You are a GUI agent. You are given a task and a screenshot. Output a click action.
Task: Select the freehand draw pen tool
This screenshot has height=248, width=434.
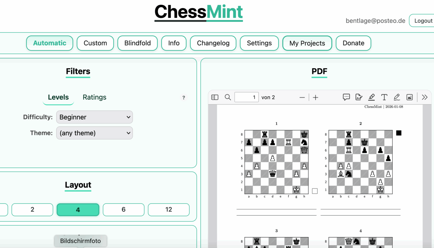tap(397, 97)
